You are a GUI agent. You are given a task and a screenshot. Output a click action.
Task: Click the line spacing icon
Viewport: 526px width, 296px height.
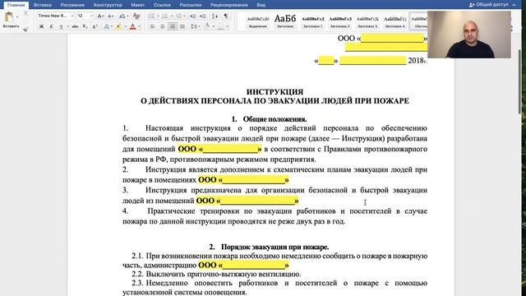coord(194,26)
